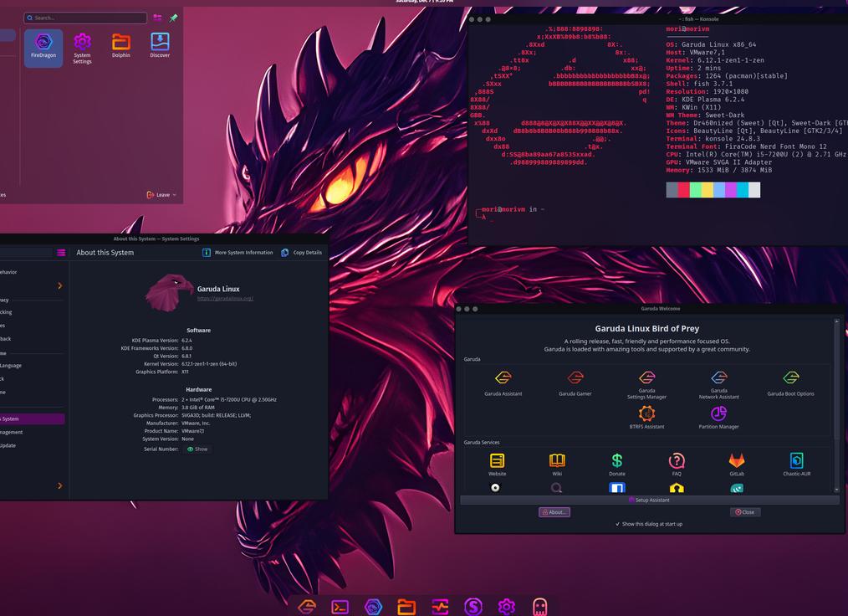
Task: Open the Garuda Wiki icon
Action: click(557, 465)
